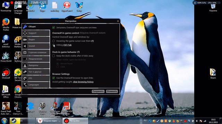
Task: Open the Уведомления section
Action: click(36, 59)
